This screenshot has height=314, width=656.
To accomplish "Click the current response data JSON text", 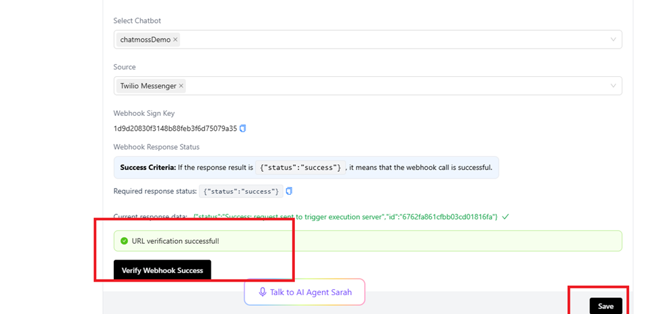I will point(345,217).
